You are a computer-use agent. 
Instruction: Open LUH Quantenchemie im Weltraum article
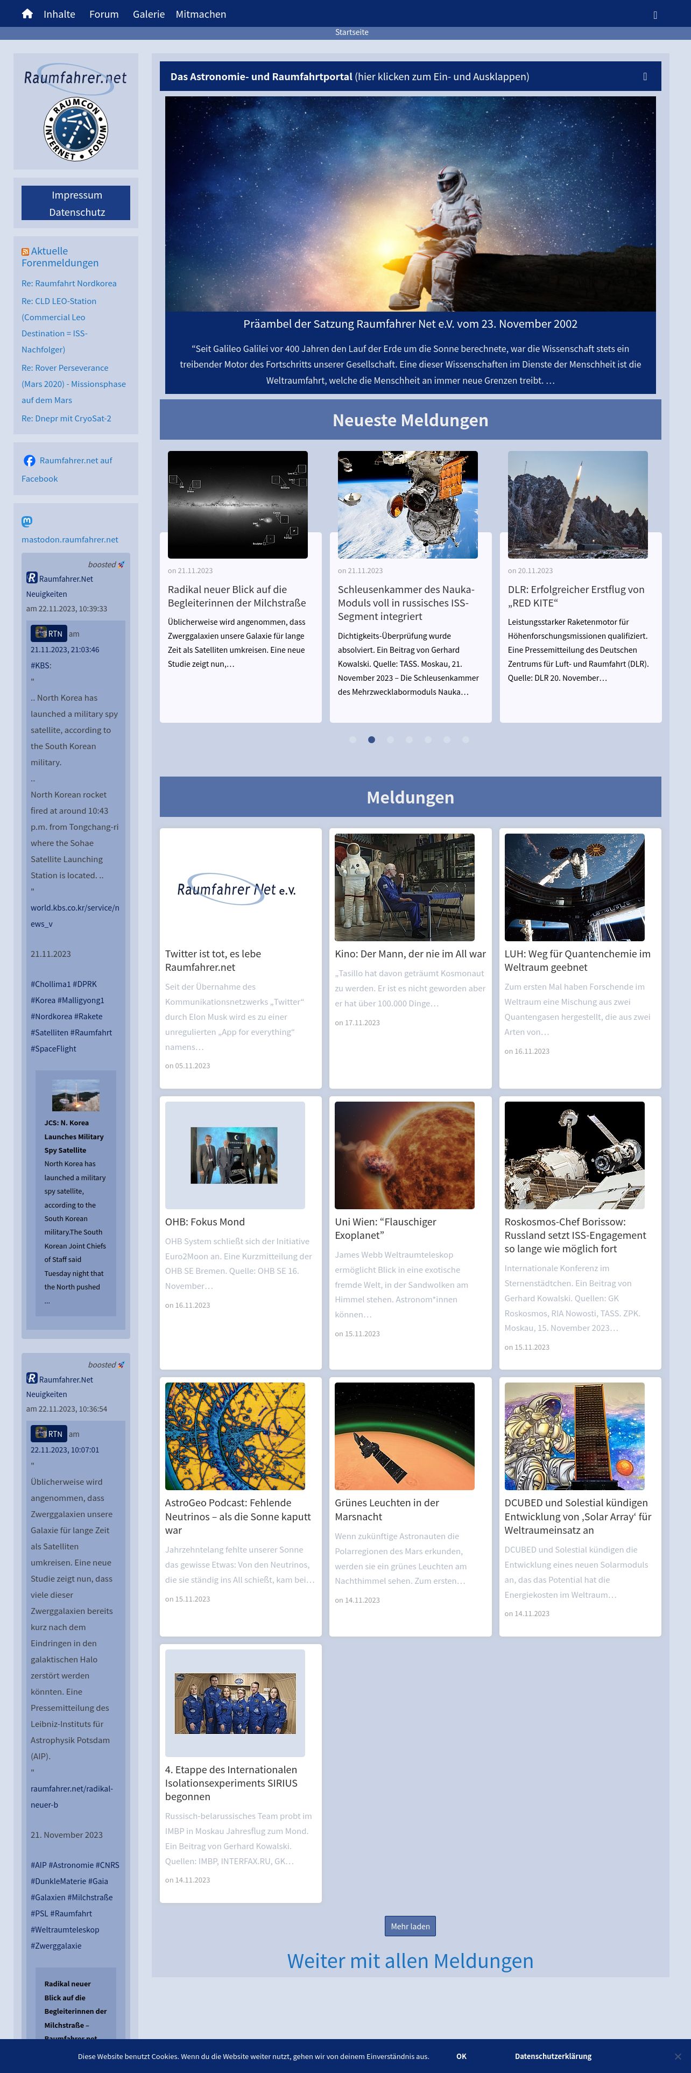(x=577, y=961)
